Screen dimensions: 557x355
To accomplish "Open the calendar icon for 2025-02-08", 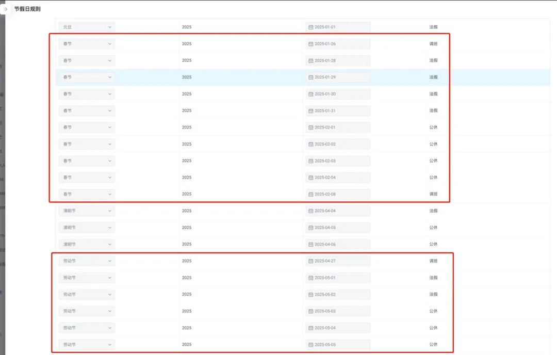I will point(310,194).
